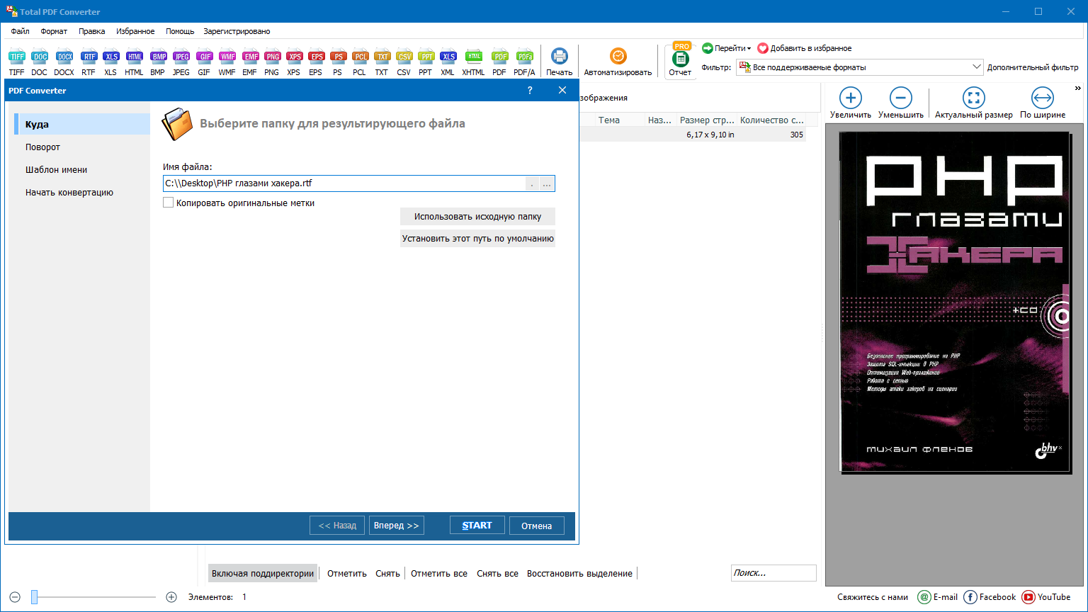
Task: Click Использовать исходную папку button
Action: click(477, 217)
